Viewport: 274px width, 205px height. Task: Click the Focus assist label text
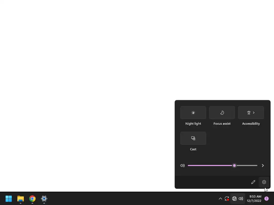[222, 124]
